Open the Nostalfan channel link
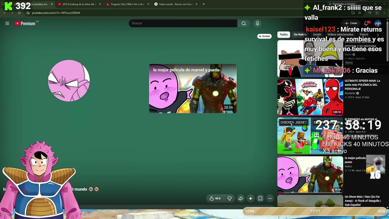Image resolution: width=389 pixels, height=219 pixels. 350,93
